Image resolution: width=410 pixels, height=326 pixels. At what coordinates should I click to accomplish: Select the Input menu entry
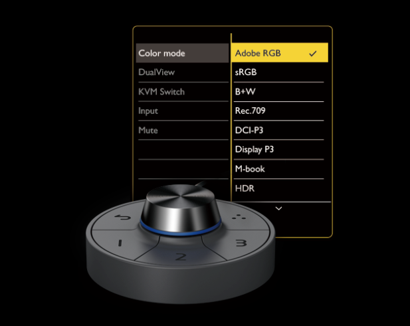pos(183,111)
